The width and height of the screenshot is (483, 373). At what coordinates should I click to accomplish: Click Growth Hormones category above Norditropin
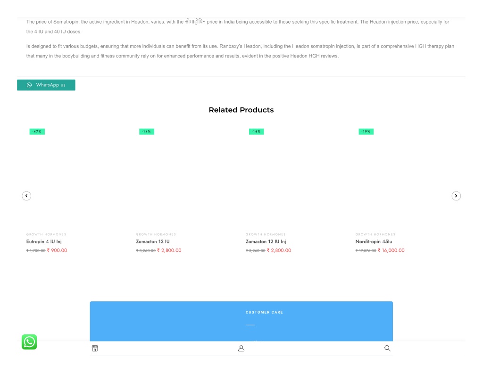[375, 234]
